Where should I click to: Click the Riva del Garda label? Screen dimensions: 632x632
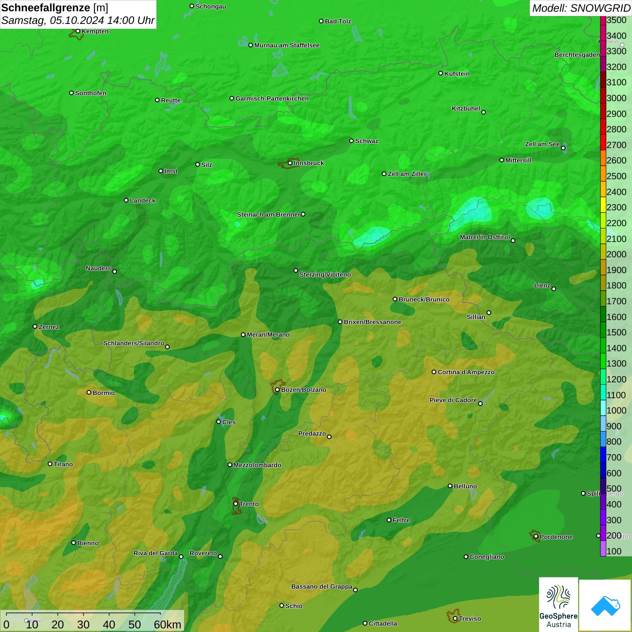[x=156, y=553]
